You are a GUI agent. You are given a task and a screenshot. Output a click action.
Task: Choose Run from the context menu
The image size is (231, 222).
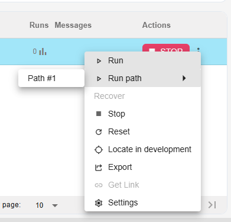pos(142,60)
